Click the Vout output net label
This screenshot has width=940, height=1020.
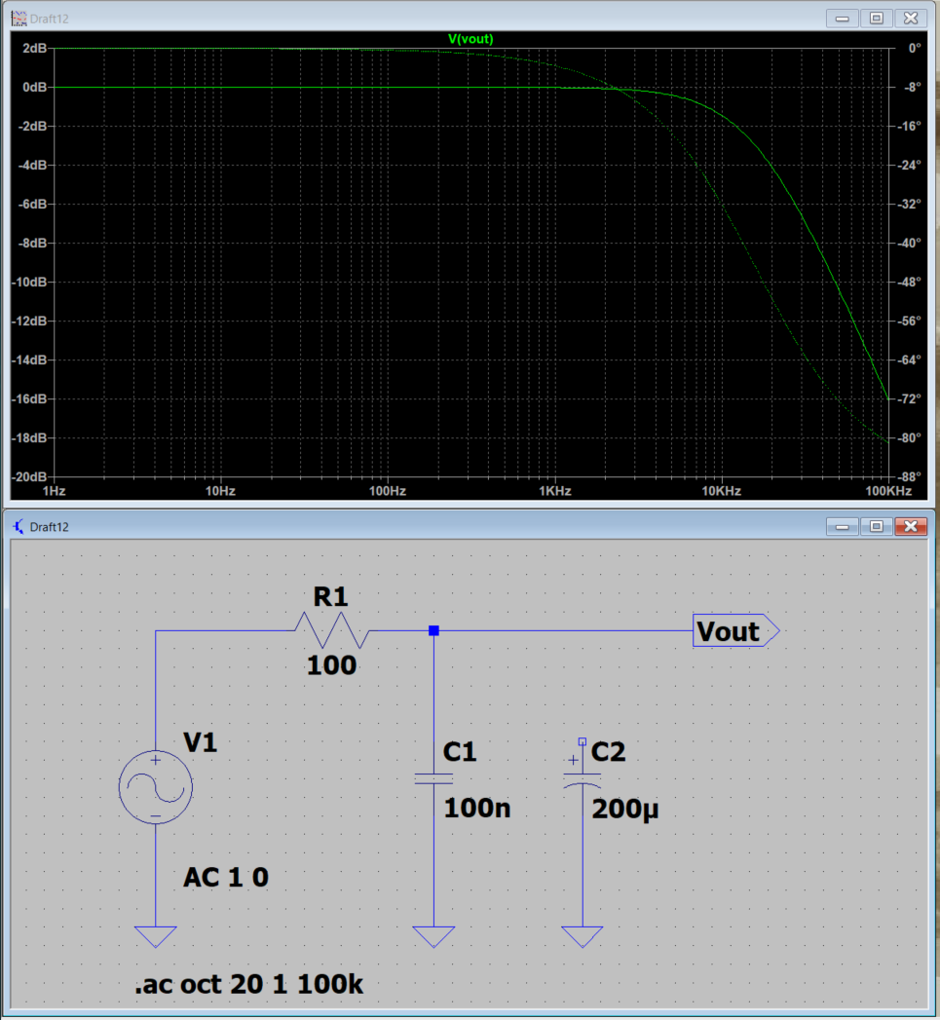pyautogui.click(x=735, y=630)
